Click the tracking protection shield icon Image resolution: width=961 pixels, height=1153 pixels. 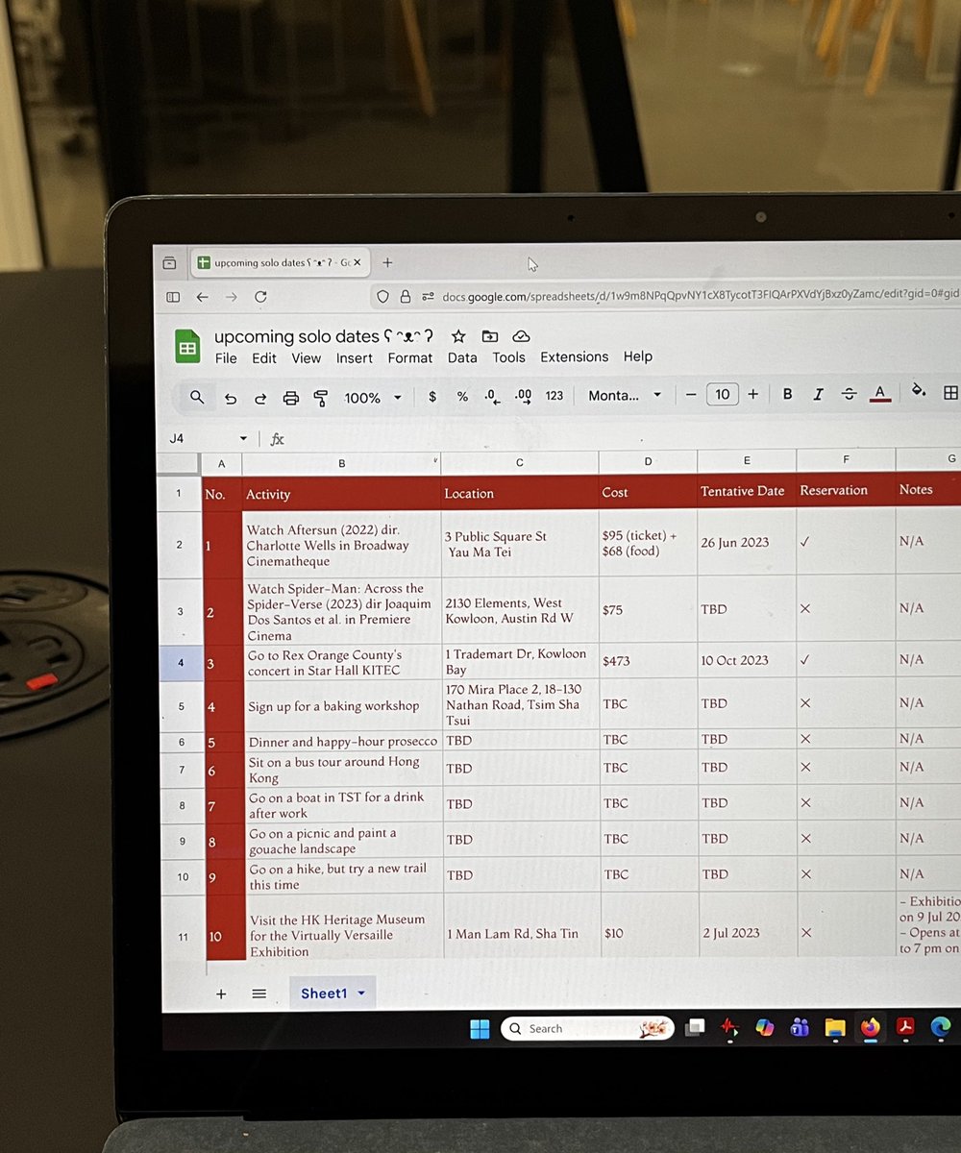coord(382,296)
